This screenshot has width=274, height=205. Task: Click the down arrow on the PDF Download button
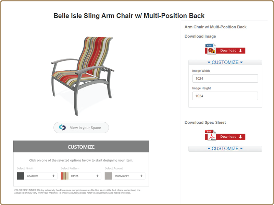240,137
